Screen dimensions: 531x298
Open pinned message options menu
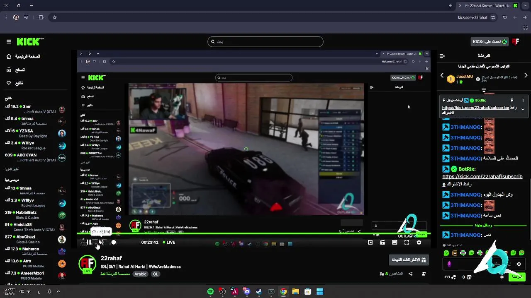click(x=523, y=100)
